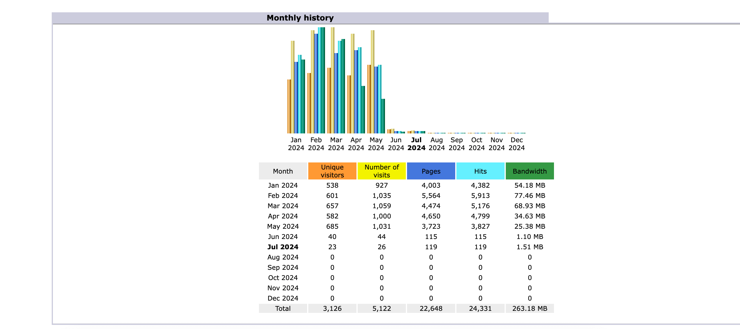Image resolution: width=740 pixels, height=329 pixels.
Task: Click the Sep 2024 chart label
Action: point(457,144)
